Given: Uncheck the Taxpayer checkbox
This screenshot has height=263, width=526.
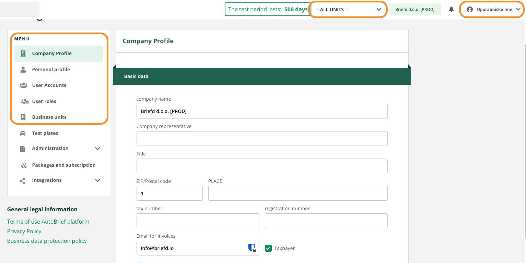Looking at the screenshot, I should tap(268, 248).
